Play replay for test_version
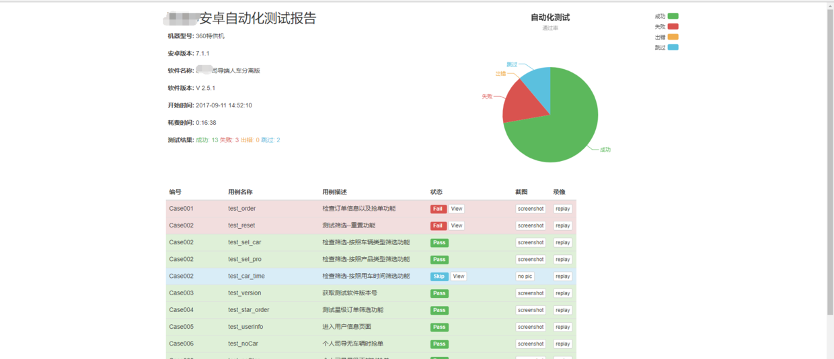834x359 pixels. (563, 293)
